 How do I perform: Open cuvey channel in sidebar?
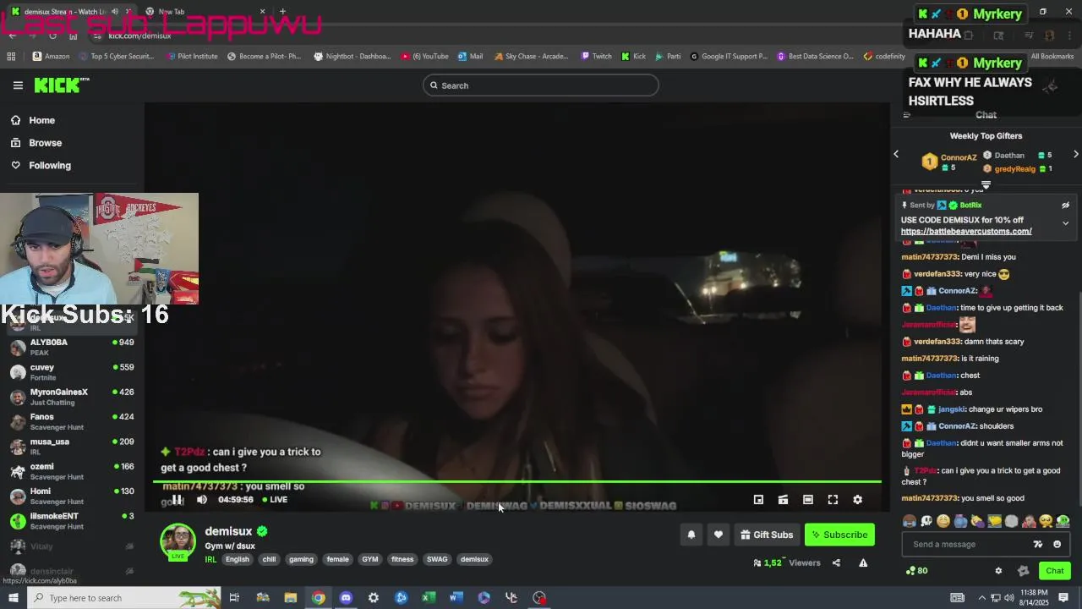pyautogui.click(x=72, y=372)
